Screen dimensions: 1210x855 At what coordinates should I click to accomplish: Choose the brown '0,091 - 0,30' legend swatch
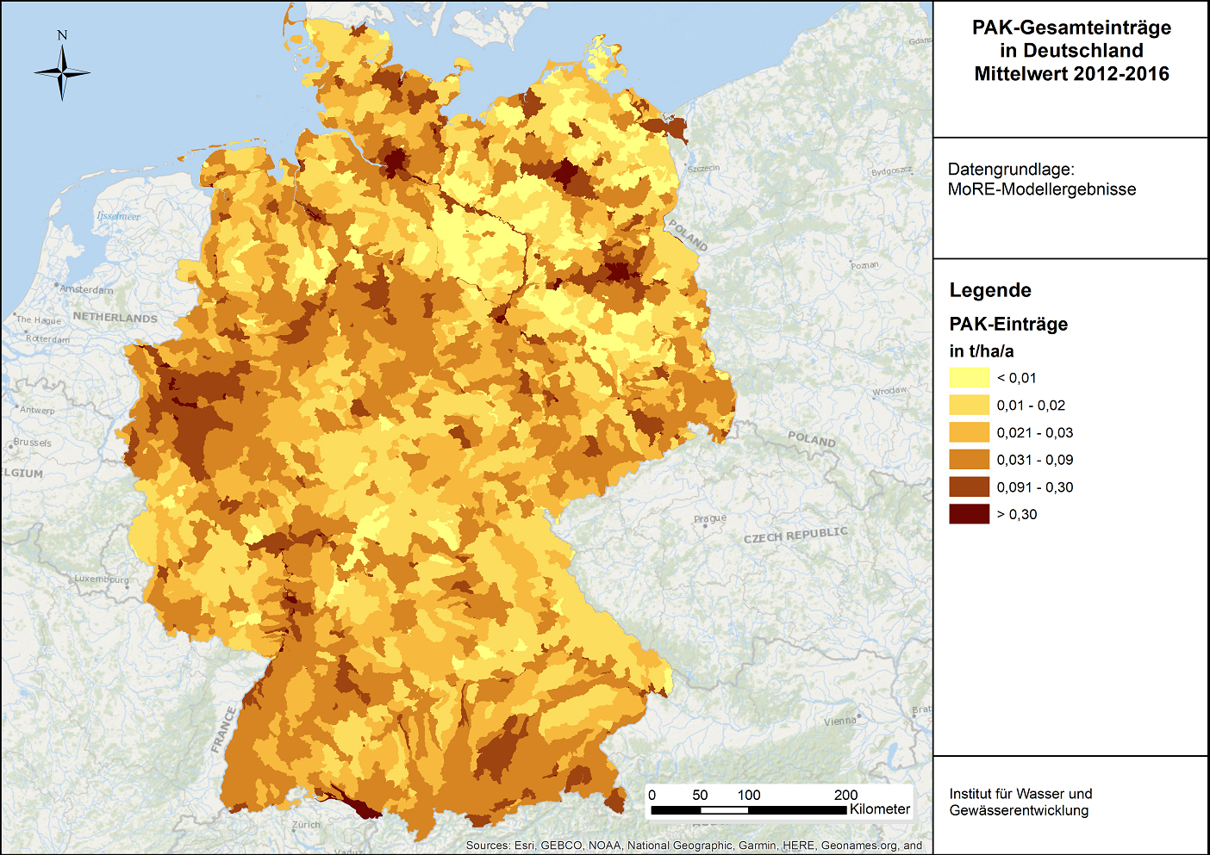pos(969,487)
